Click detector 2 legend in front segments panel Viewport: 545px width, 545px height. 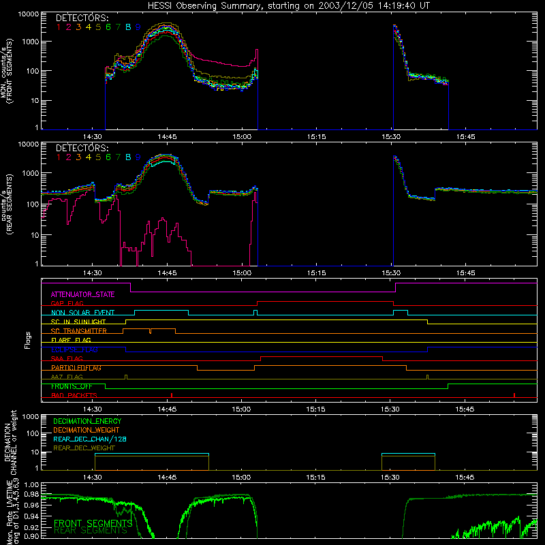[x=69, y=27]
